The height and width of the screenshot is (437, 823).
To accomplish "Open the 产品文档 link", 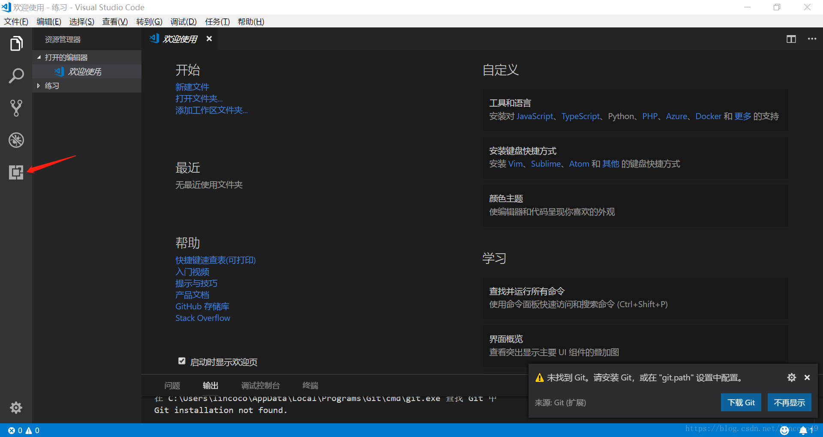I will click(192, 295).
